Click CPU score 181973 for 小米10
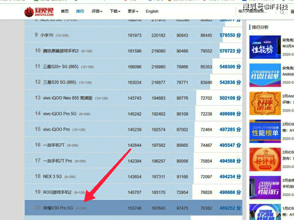 click(134, 35)
